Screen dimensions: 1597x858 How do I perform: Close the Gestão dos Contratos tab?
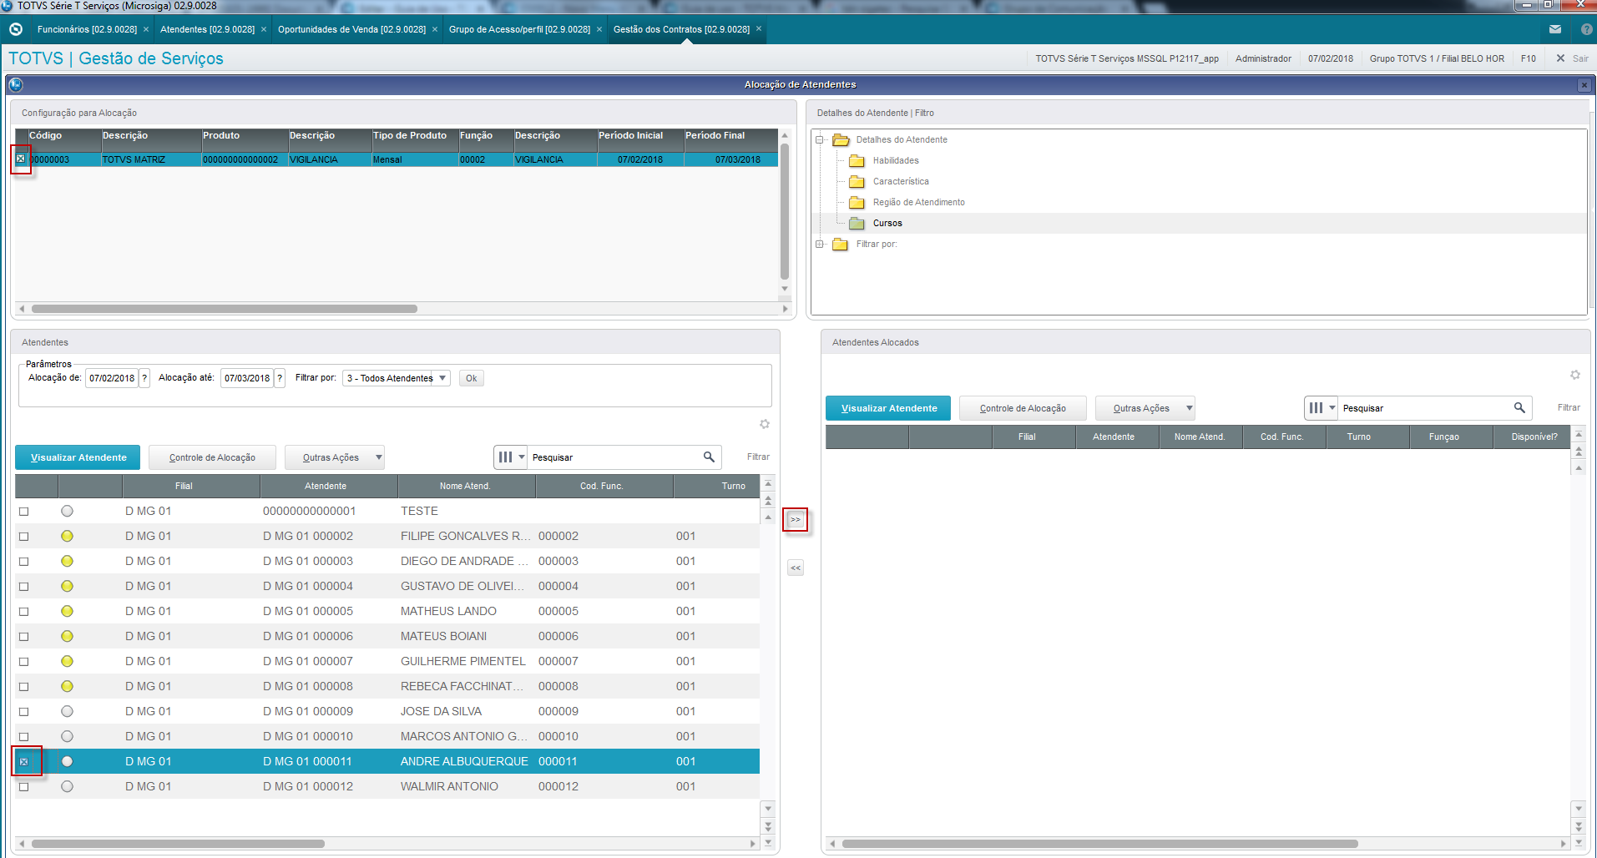[759, 29]
